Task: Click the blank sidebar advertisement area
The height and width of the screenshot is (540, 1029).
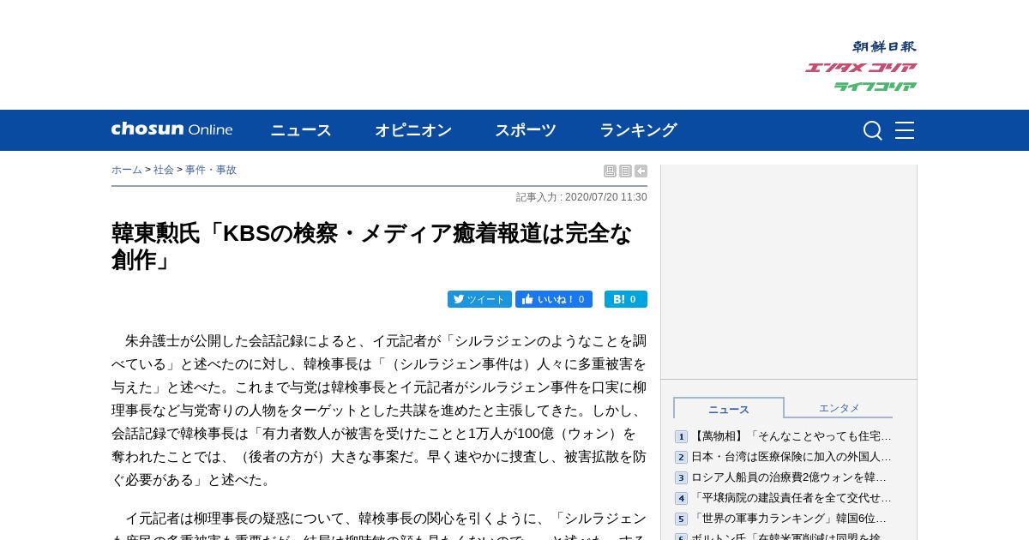Action: pos(789,272)
